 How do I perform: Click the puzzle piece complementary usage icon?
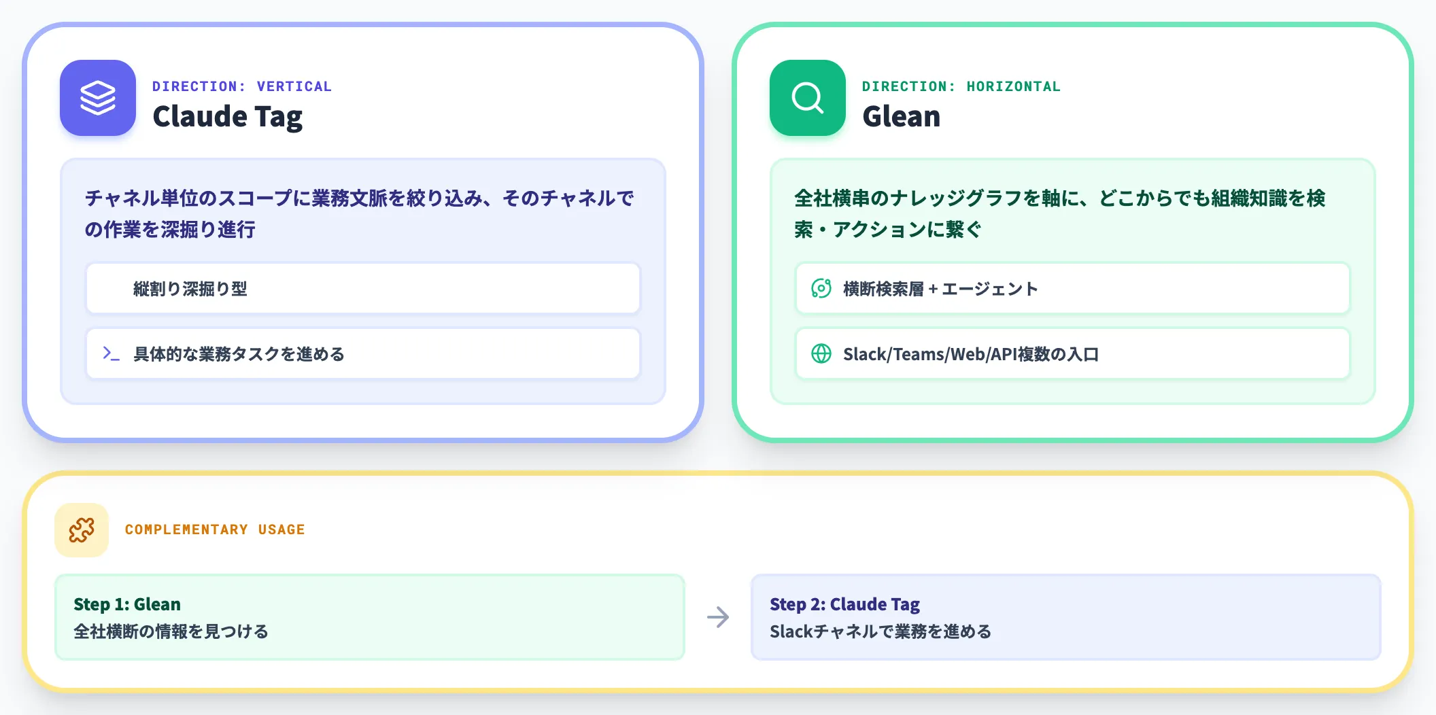tap(82, 530)
